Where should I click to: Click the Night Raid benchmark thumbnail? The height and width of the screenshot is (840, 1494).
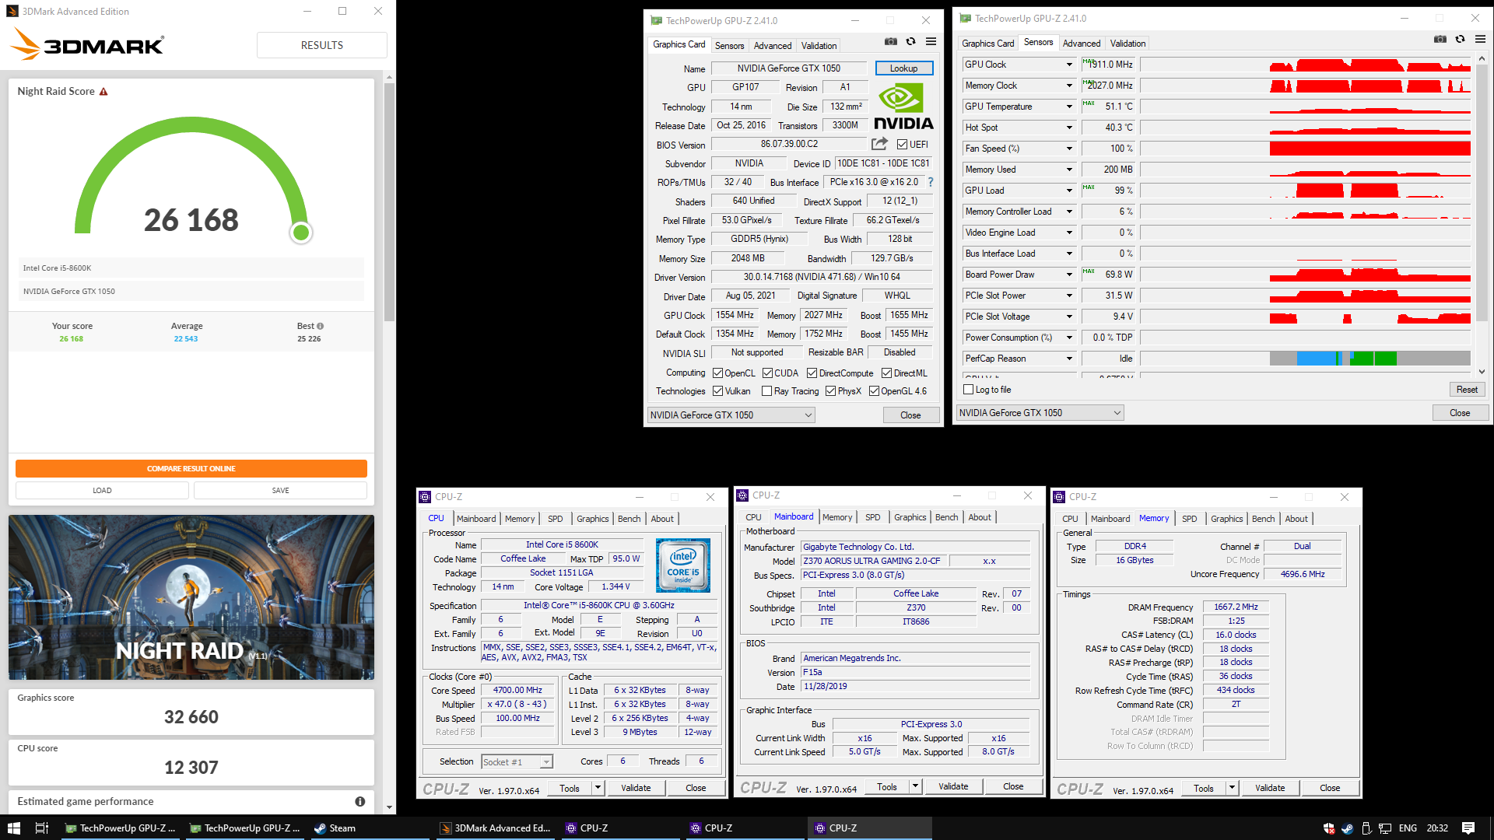click(191, 597)
